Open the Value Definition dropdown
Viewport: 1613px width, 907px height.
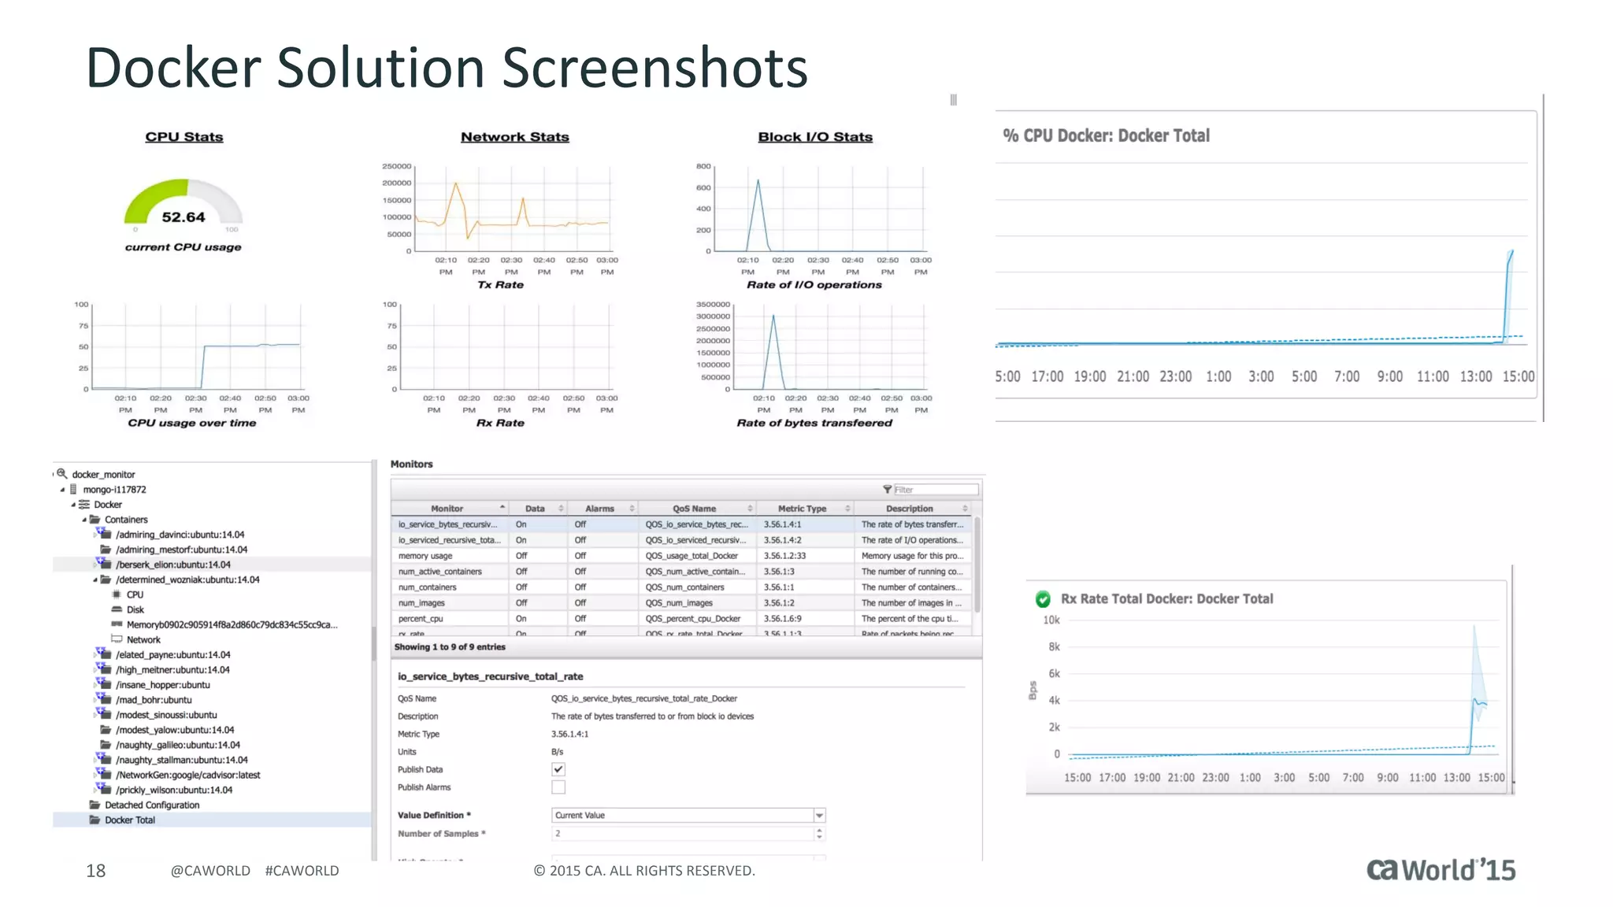(819, 815)
